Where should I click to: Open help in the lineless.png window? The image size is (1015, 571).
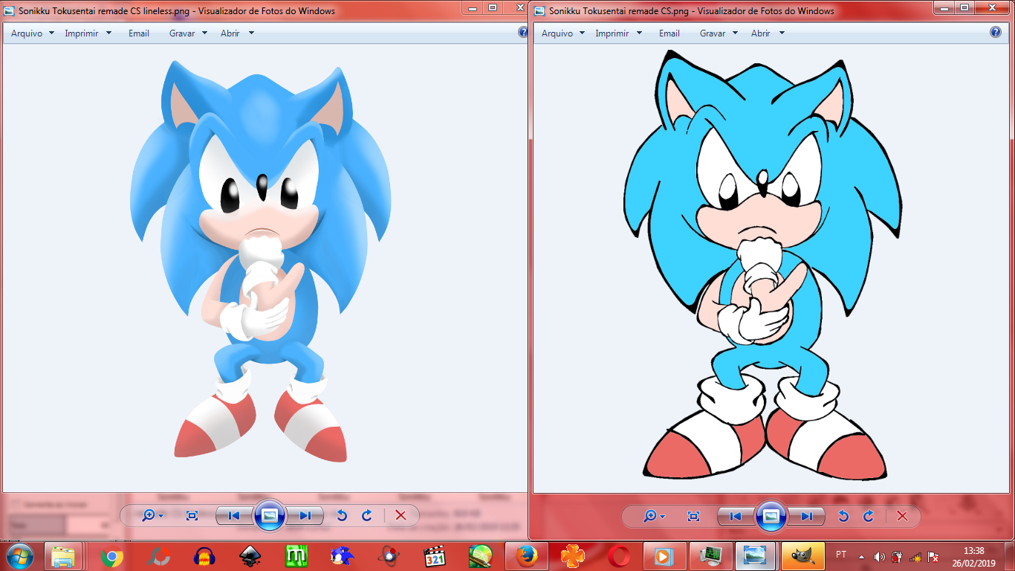coord(523,33)
